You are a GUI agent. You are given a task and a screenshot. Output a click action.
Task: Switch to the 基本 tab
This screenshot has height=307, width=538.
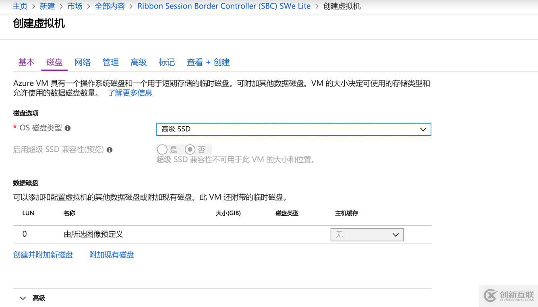pyautogui.click(x=26, y=62)
